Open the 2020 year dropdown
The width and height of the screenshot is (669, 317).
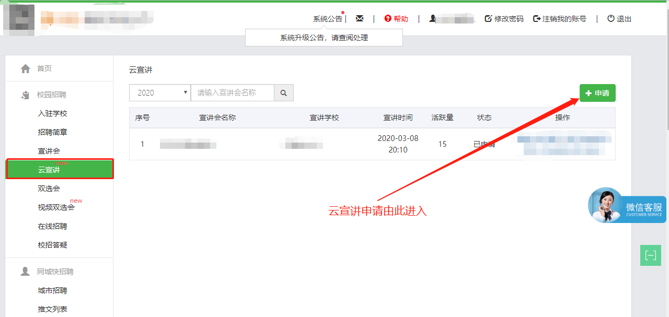(159, 93)
